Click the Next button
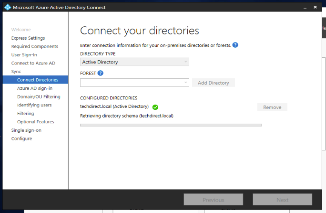The image size is (326, 213). coord(282,200)
